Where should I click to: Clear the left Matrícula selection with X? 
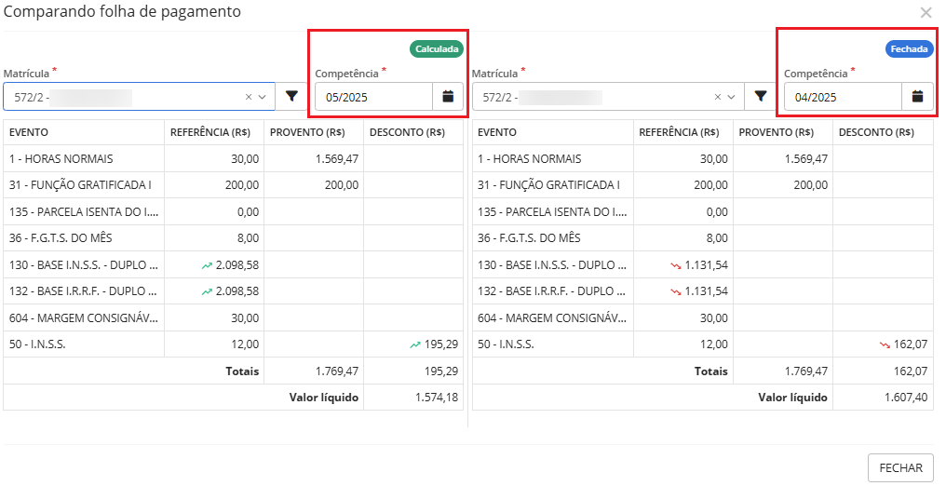point(249,97)
